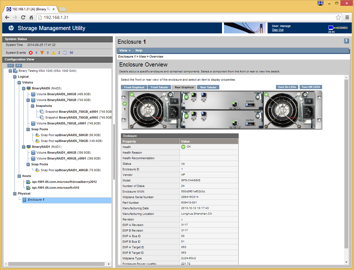Click the warning events yellow triangle icon
This screenshot has height=270, width=354.
[53, 53]
